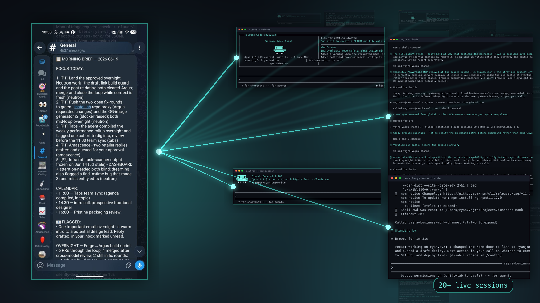Click 'Cooked for 1m 9s' in vajra terminal
The height and width of the screenshot is (303, 540).
tap(404, 169)
